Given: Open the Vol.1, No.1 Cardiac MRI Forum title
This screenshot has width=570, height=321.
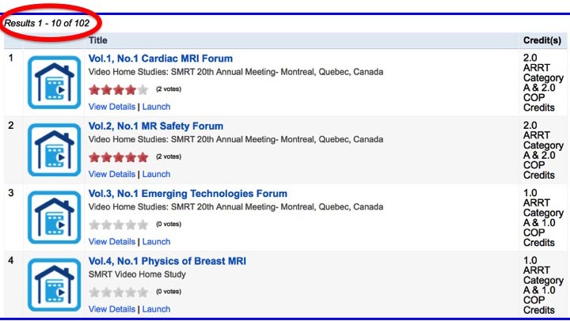Looking at the screenshot, I should [161, 59].
